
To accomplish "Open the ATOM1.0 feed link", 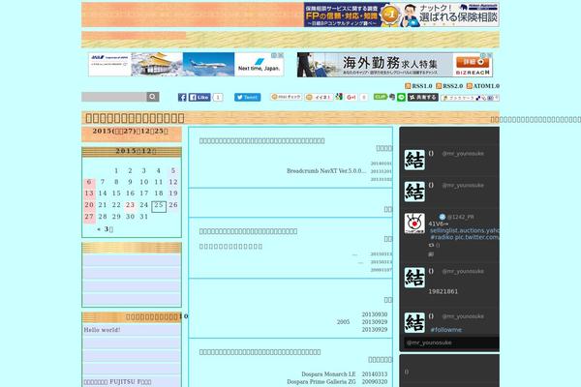I will (x=483, y=86).
